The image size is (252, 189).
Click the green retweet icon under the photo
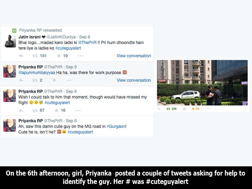(x=168, y=109)
